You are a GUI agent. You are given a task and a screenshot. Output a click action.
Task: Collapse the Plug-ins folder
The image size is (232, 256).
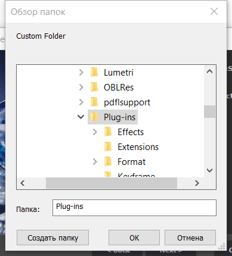click(x=81, y=117)
